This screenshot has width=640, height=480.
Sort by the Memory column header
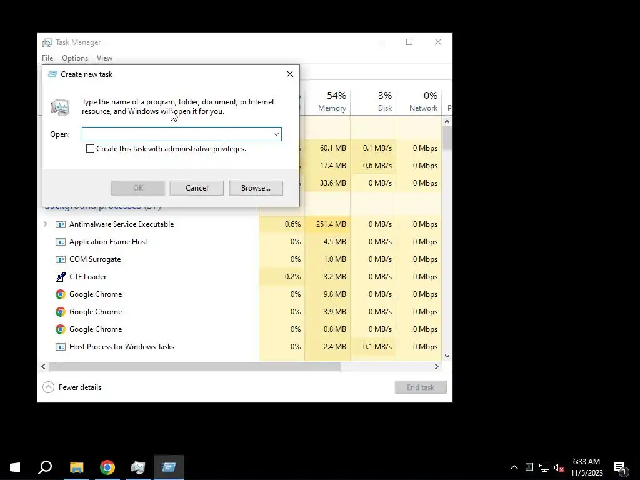click(x=327, y=102)
